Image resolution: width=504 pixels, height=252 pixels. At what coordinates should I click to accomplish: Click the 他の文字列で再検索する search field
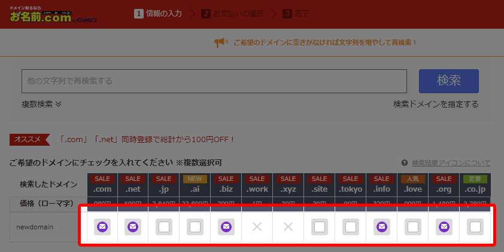(x=214, y=81)
